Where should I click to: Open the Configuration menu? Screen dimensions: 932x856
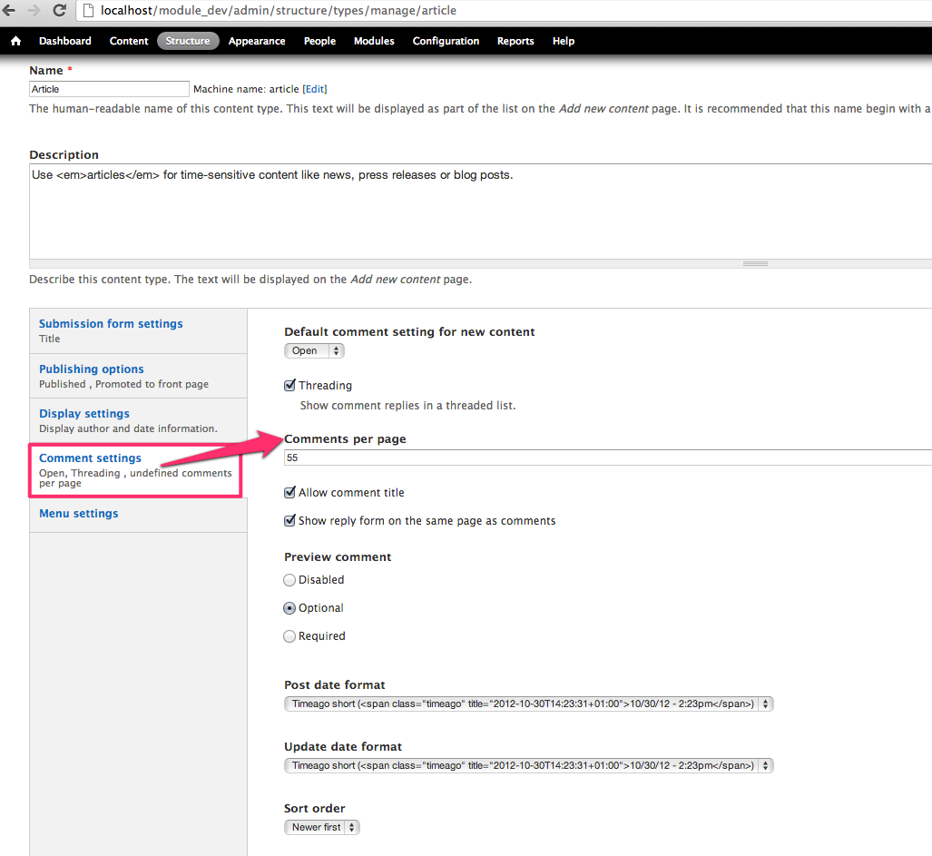446,41
